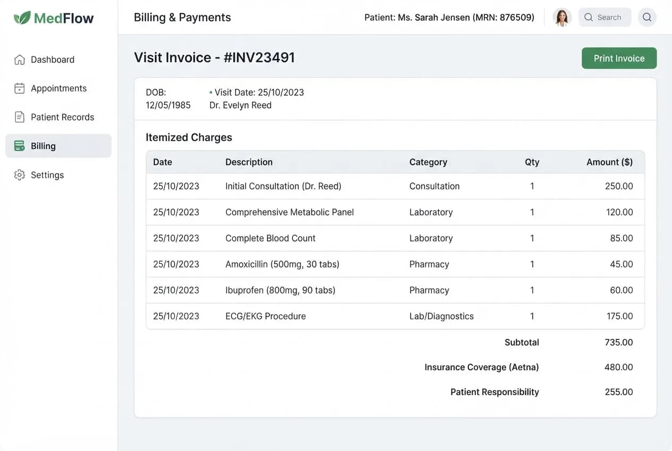
Task: Click the Qty column header
Action: click(x=532, y=162)
